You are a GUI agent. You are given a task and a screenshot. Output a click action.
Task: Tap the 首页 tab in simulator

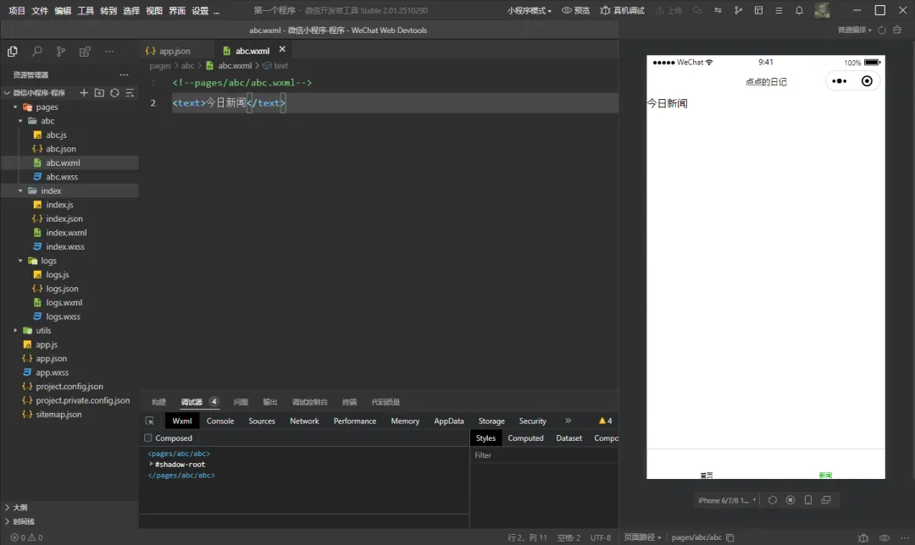707,475
